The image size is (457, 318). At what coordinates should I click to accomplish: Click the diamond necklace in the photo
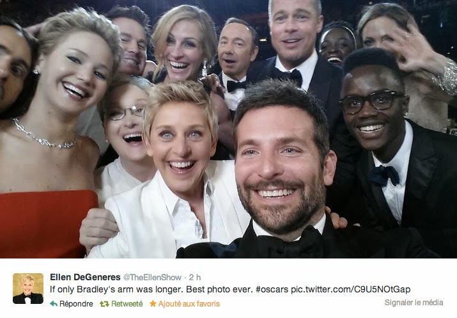click(43, 136)
